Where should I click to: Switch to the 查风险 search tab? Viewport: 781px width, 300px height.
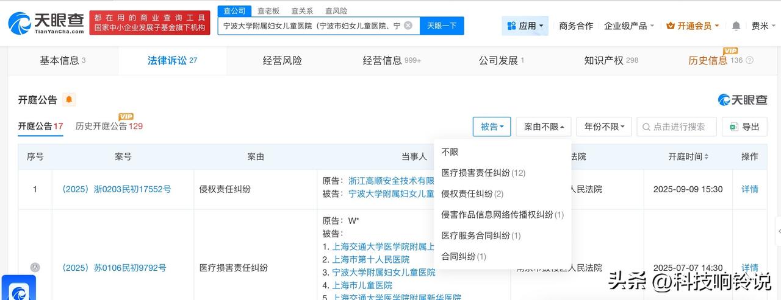(x=336, y=11)
